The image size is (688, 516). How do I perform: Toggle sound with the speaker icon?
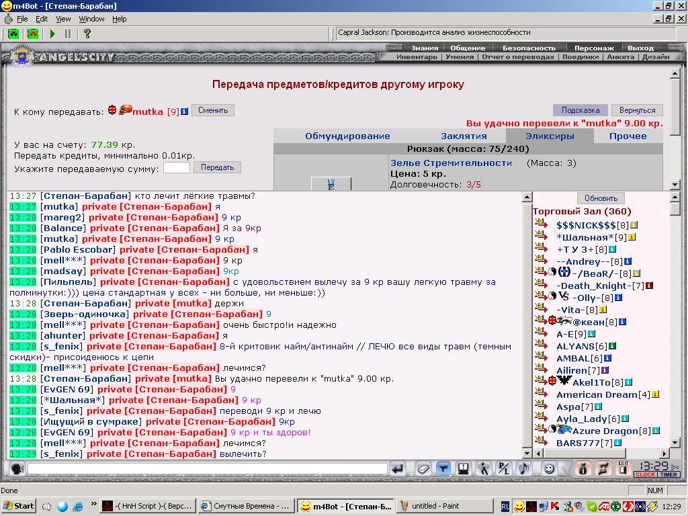click(524, 469)
